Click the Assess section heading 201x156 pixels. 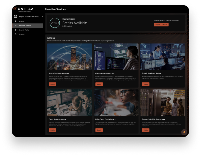click(51, 38)
